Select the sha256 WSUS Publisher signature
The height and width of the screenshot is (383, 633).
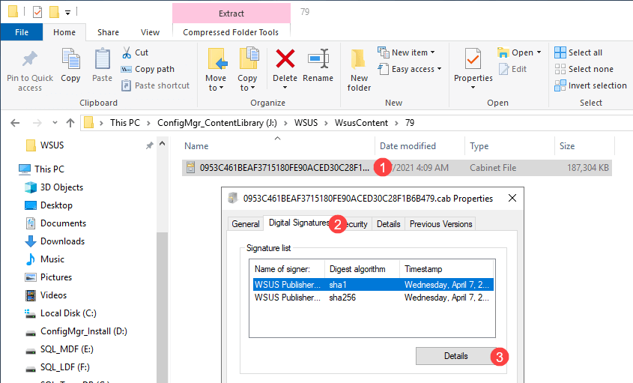[x=373, y=298]
